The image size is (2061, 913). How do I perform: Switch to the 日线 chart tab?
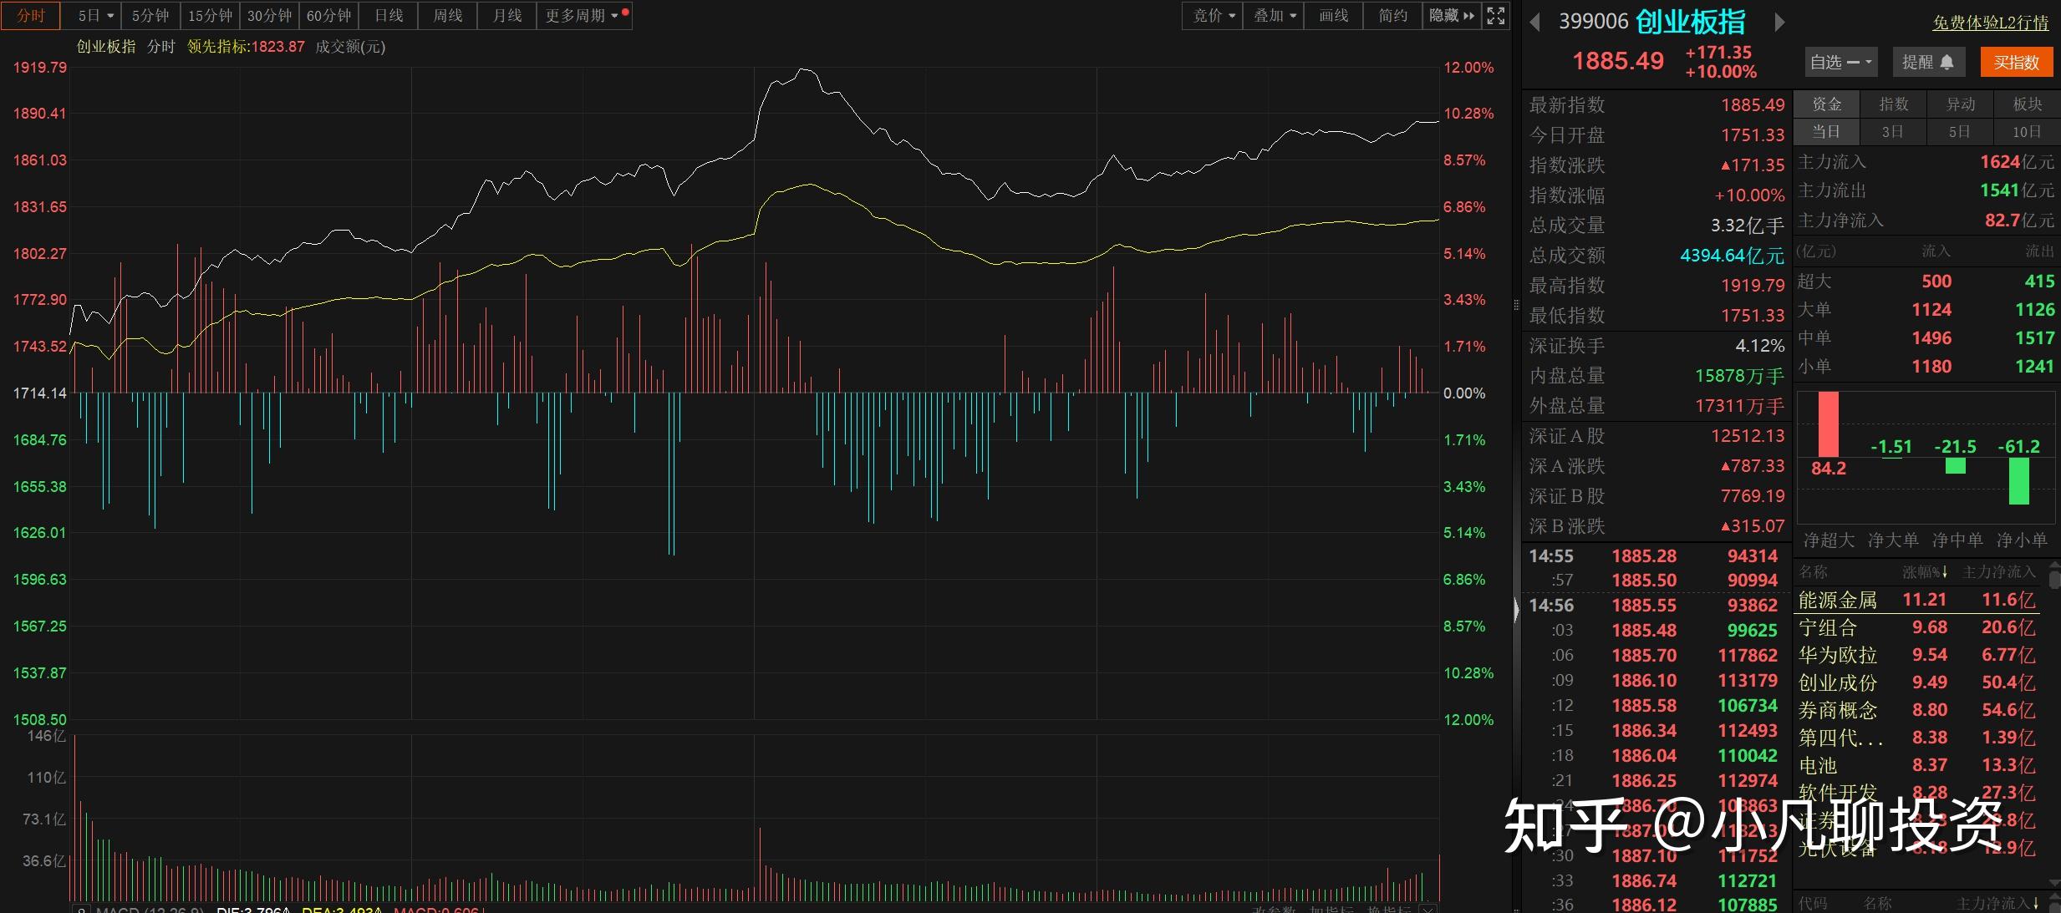[x=389, y=16]
